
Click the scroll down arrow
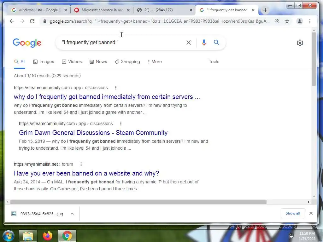[314, 196]
